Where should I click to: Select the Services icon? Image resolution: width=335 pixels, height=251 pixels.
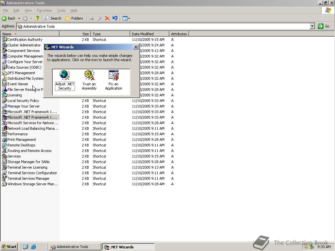pos(4,156)
